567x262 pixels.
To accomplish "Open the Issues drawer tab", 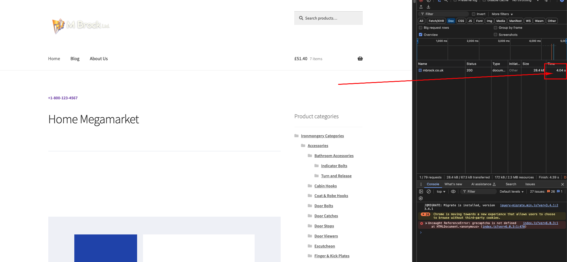I will click(x=530, y=184).
